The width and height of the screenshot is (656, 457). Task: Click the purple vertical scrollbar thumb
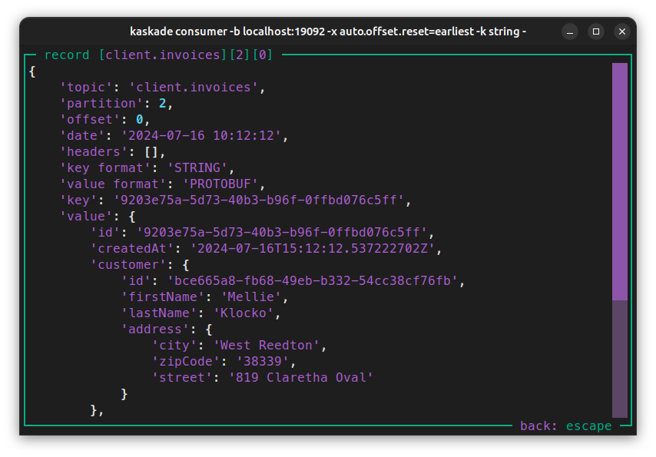pyautogui.click(x=619, y=180)
